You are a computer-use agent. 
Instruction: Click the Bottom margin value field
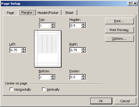point(45,77)
